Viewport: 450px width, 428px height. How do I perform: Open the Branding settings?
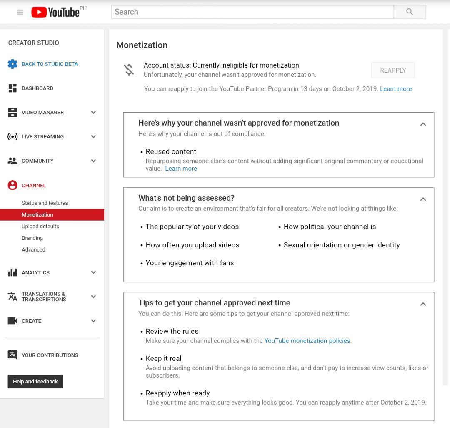(32, 238)
